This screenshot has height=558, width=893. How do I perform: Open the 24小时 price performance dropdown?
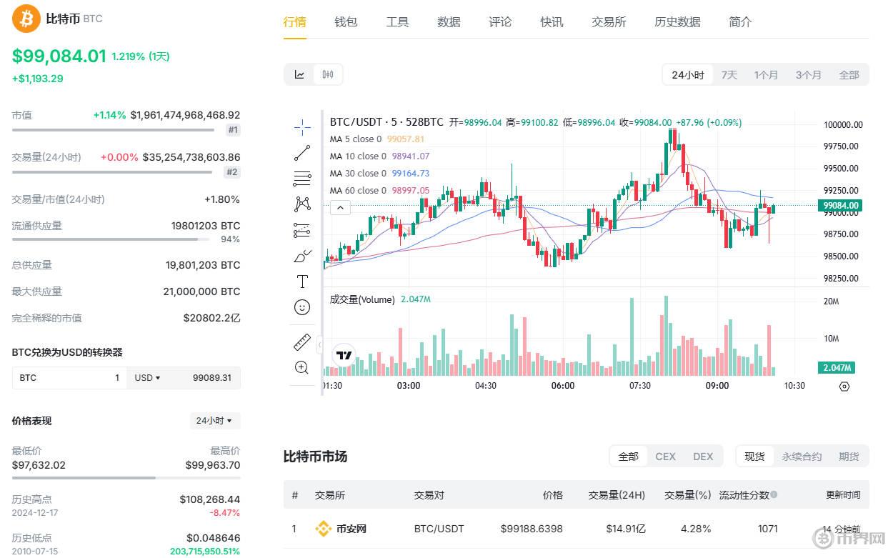click(x=214, y=421)
